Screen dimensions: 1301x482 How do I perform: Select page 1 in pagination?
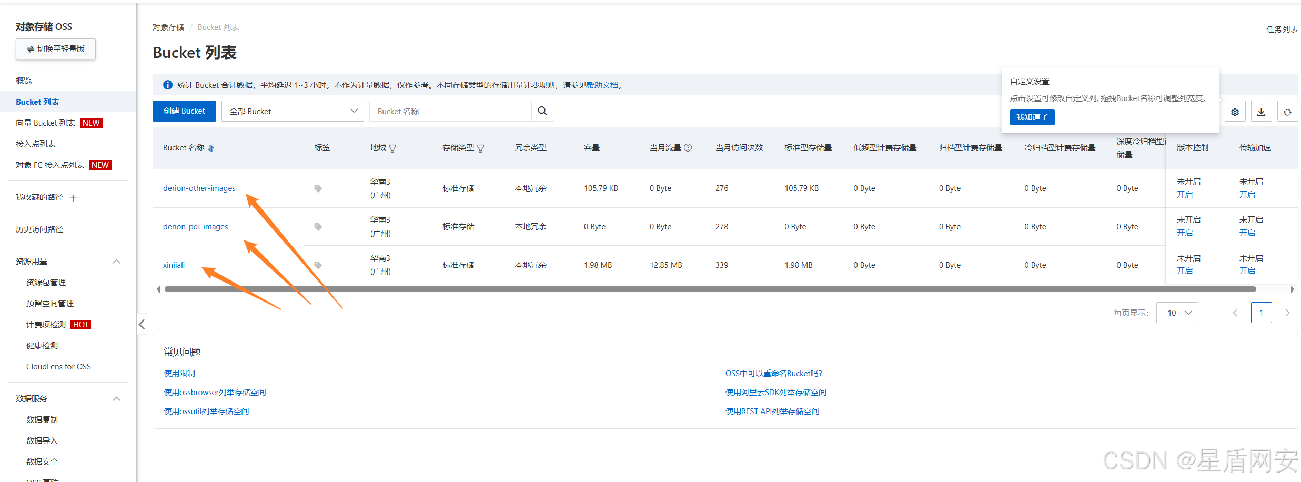[x=1261, y=313]
